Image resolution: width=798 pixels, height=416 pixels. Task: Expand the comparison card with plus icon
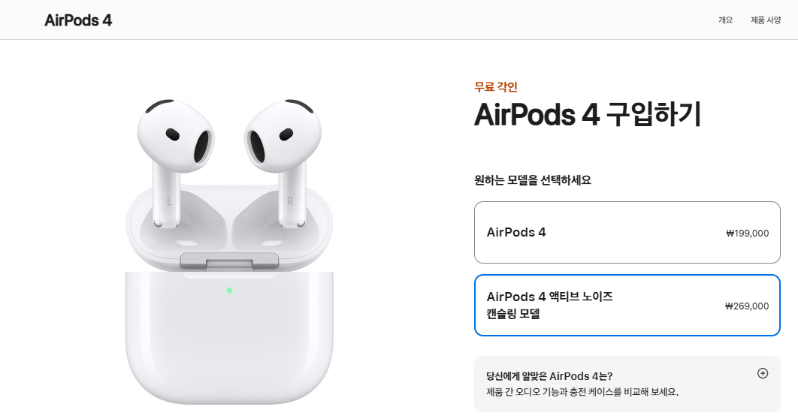click(762, 373)
